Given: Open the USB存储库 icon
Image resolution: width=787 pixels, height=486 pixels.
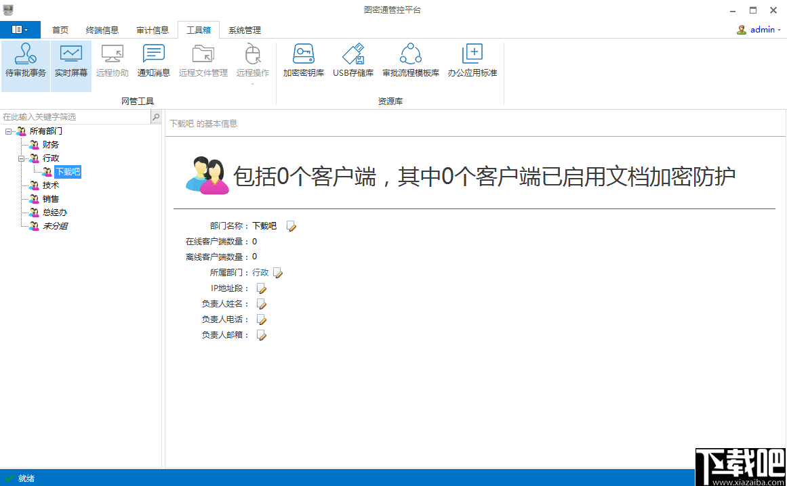Looking at the screenshot, I should (x=353, y=60).
